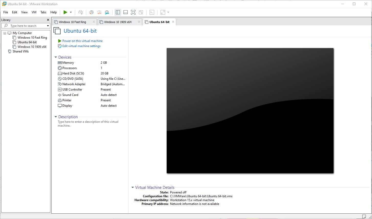Screen dimensions: 372x219
Task: Open the snapshot manager icon
Action: click(107, 12)
